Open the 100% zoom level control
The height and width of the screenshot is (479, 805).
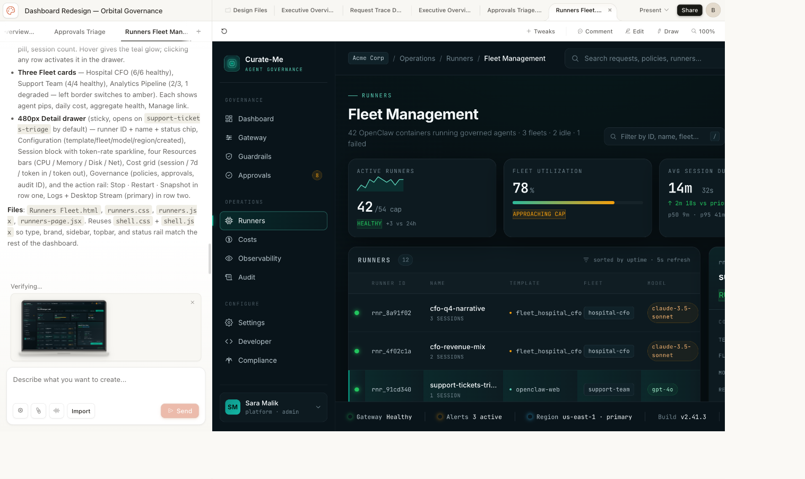click(x=703, y=31)
